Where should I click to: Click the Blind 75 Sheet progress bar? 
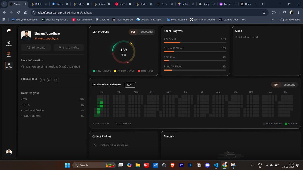point(195,70)
